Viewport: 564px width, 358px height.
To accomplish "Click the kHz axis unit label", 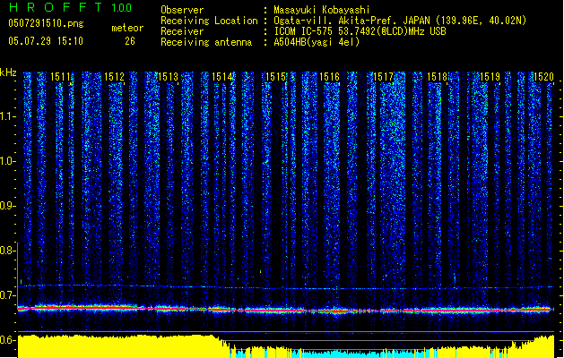I will pyautogui.click(x=8, y=72).
